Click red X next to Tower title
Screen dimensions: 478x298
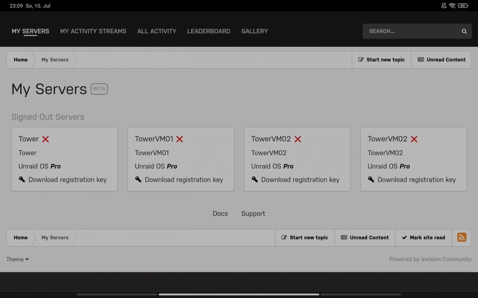coord(45,139)
